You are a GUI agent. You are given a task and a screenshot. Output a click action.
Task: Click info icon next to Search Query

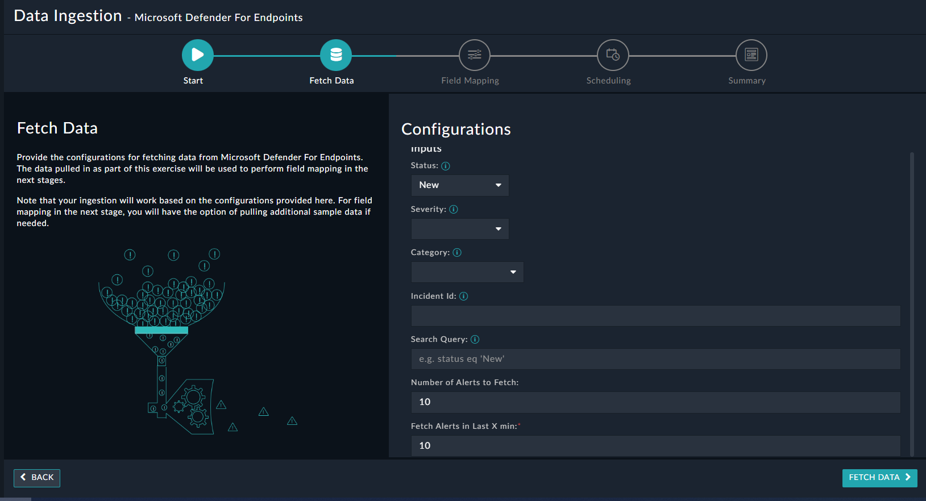(x=475, y=340)
